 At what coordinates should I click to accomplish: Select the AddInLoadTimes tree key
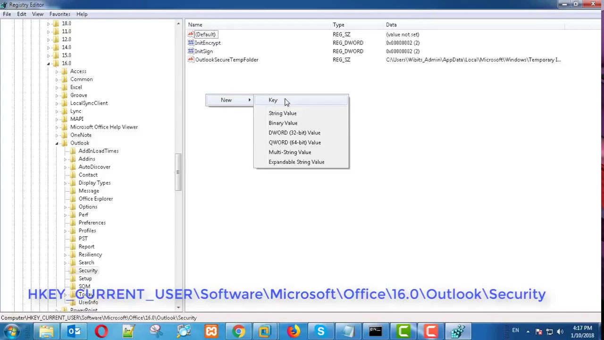coord(99,151)
